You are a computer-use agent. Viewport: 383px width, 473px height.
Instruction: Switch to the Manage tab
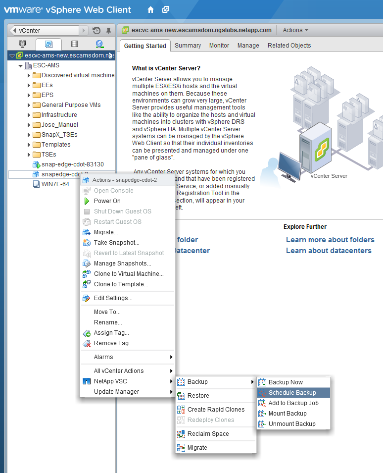coord(248,46)
